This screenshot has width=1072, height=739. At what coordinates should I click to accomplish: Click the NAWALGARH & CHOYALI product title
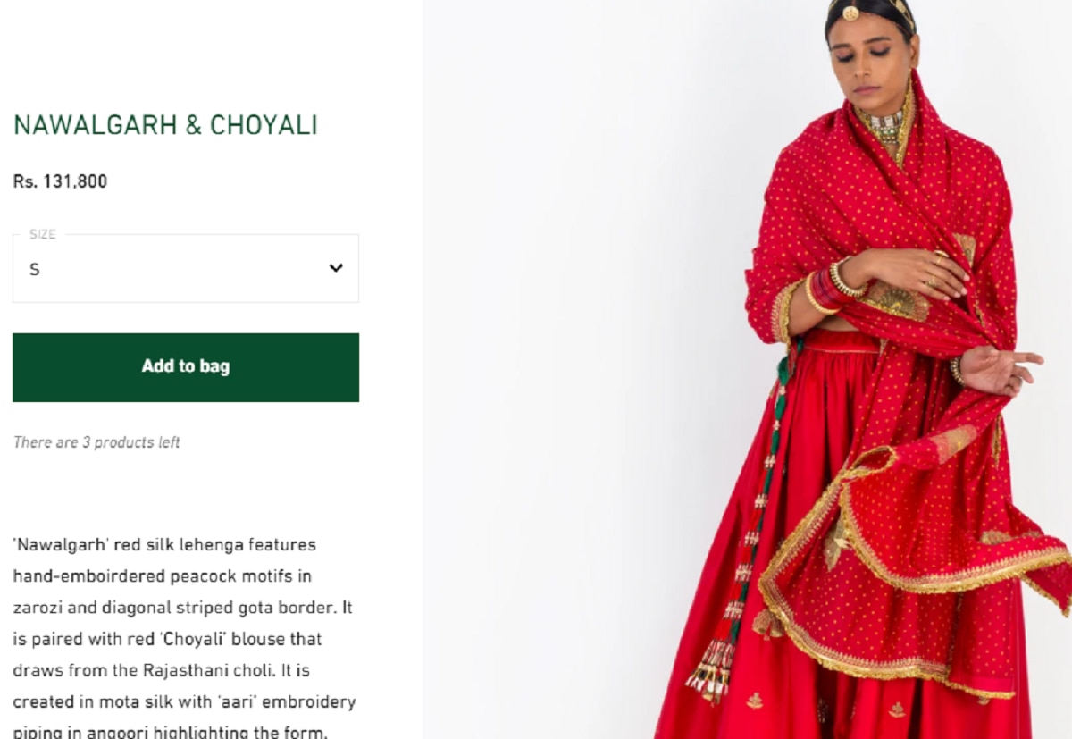point(165,125)
